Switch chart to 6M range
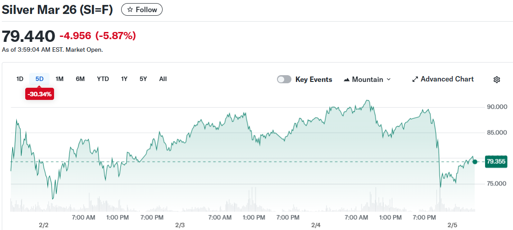This screenshot has width=513, height=230. point(80,79)
